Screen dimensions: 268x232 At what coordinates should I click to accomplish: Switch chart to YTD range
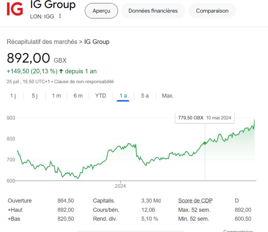[100, 96]
